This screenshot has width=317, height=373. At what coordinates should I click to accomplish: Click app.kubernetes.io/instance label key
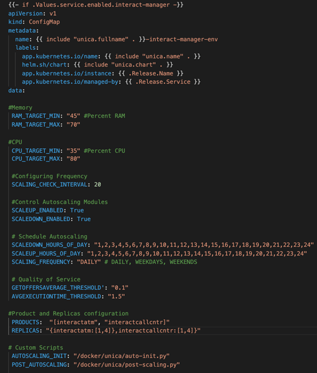[x=66, y=73]
